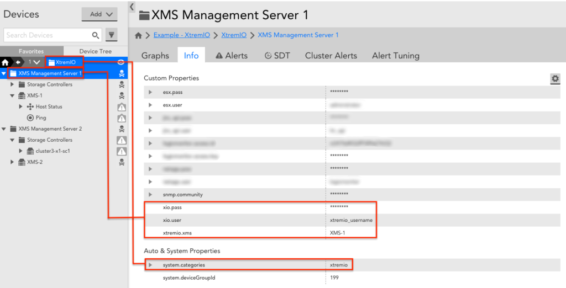Screen dimensions: 566x288
Task: Click the skull alert icon for XMS Management Server 1
Action: click(x=122, y=73)
